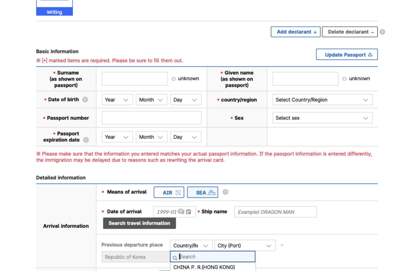Screen dimensions: 414x271
Task: Open the Select Country/Region dropdown
Action: [322, 100]
